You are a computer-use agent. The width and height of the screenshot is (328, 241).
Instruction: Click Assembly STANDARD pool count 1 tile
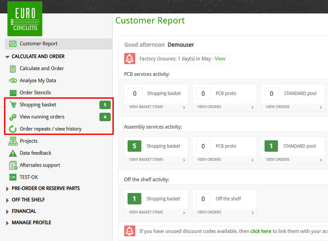coord(271,146)
